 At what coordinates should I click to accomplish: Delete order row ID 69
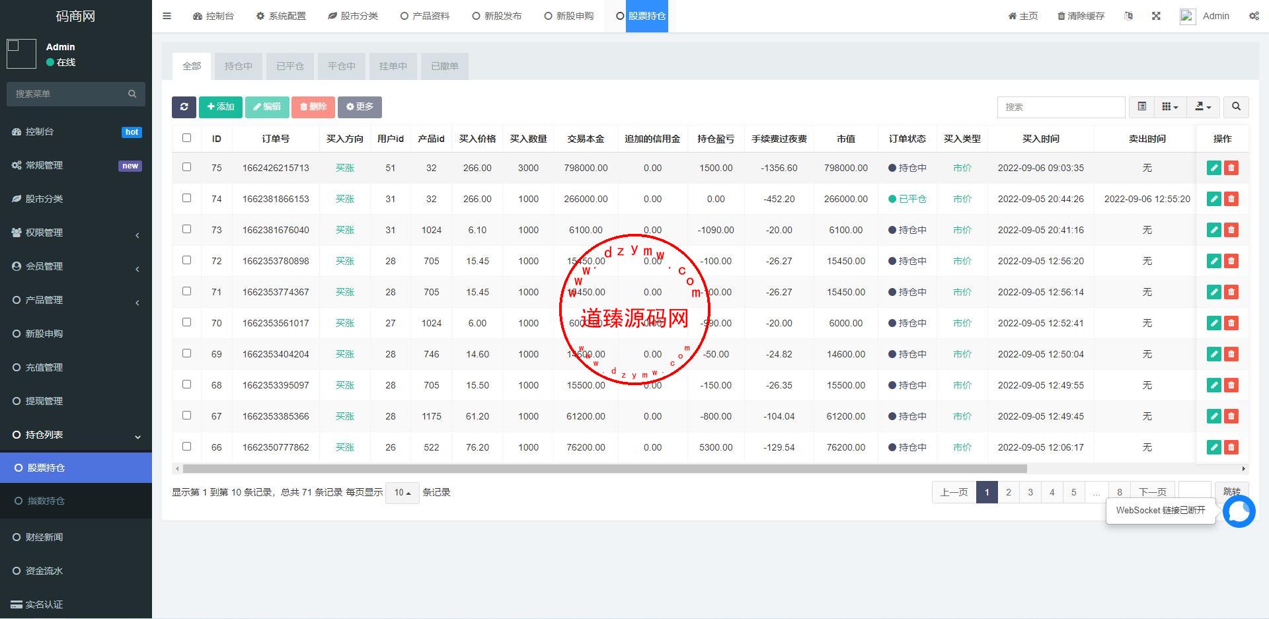[1231, 354]
